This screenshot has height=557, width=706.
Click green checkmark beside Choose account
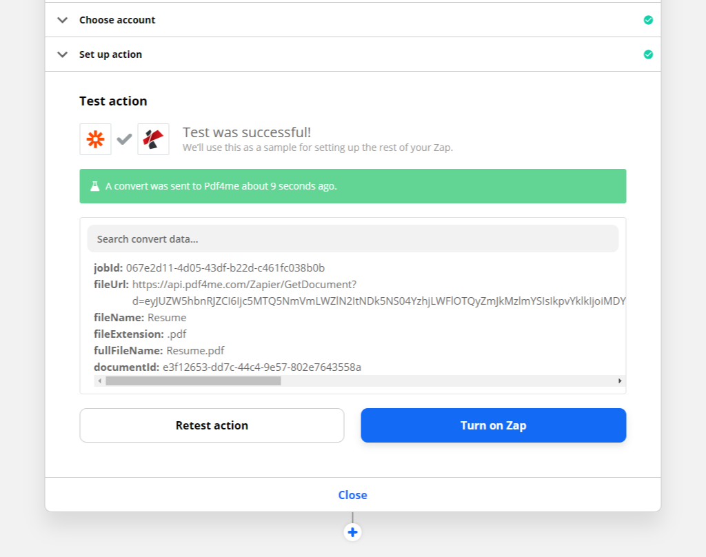(x=648, y=20)
